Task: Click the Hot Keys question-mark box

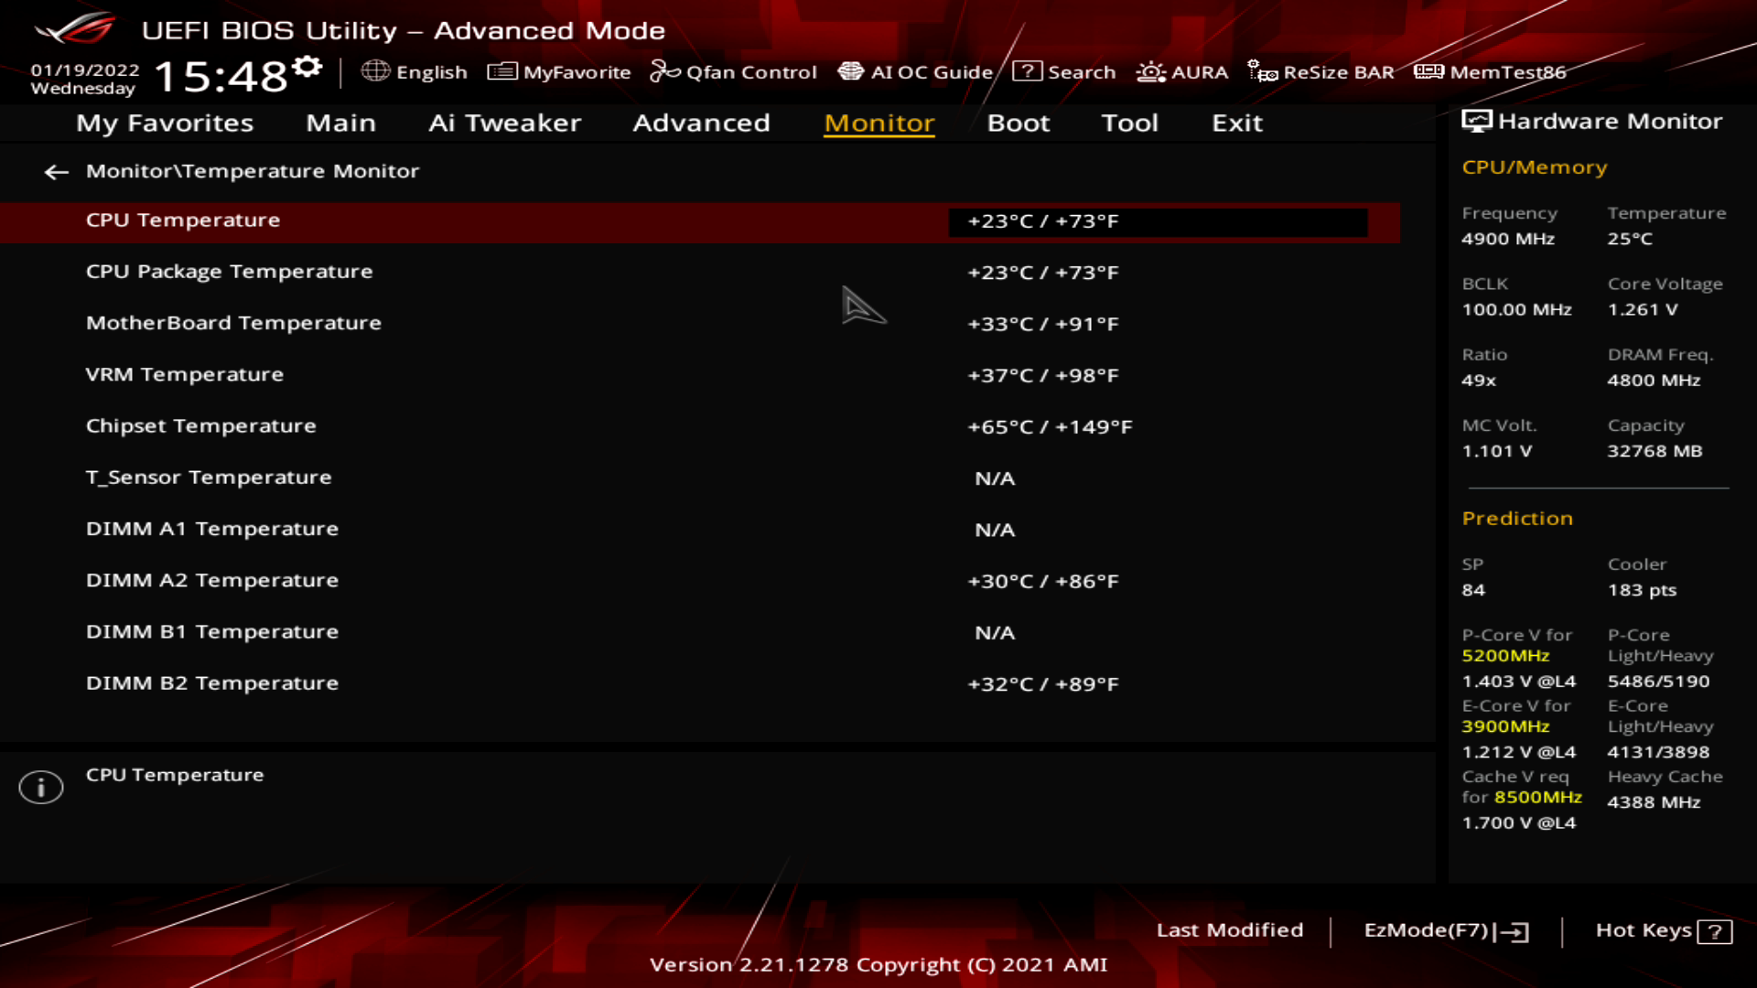Action: [x=1714, y=931]
